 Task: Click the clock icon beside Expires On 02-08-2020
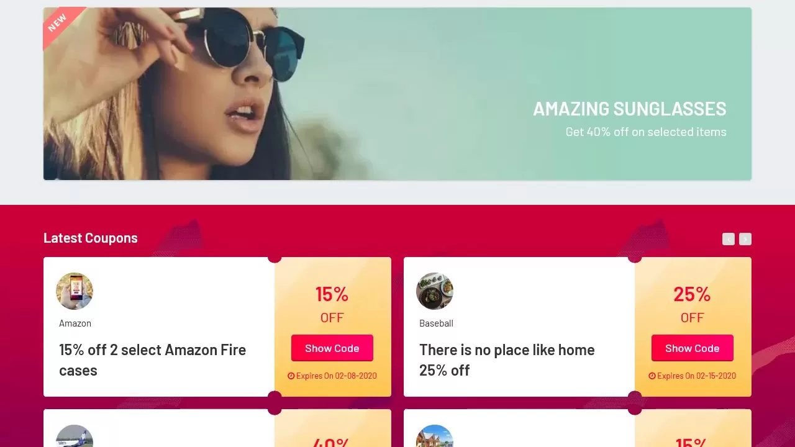click(x=291, y=376)
